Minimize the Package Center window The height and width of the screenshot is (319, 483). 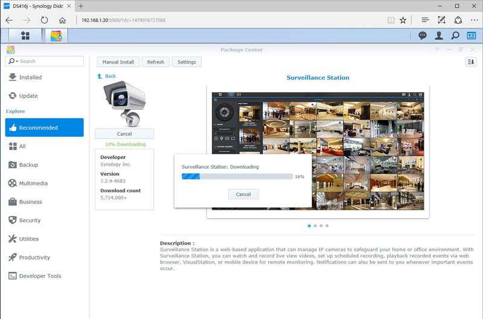pyautogui.click(x=449, y=50)
